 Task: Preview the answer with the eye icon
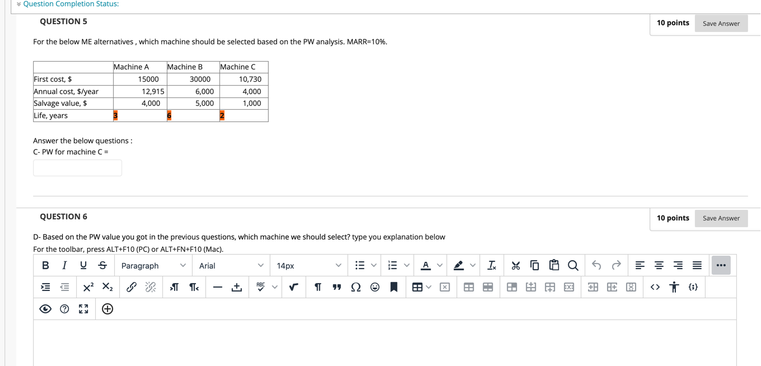(x=45, y=309)
